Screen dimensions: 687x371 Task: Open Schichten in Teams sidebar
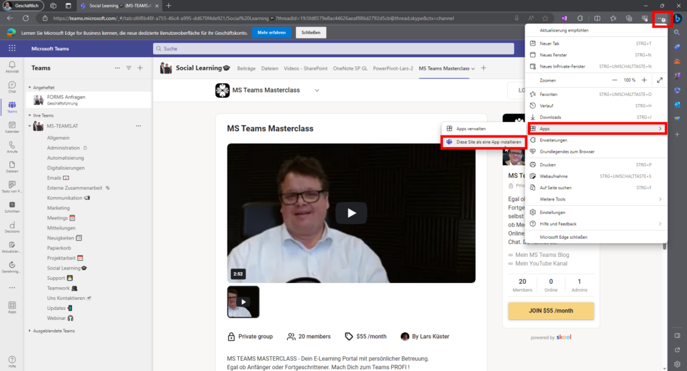pyautogui.click(x=12, y=207)
